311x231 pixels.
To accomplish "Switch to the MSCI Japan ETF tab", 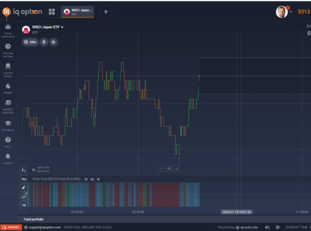I will pyautogui.click(x=78, y=12).
